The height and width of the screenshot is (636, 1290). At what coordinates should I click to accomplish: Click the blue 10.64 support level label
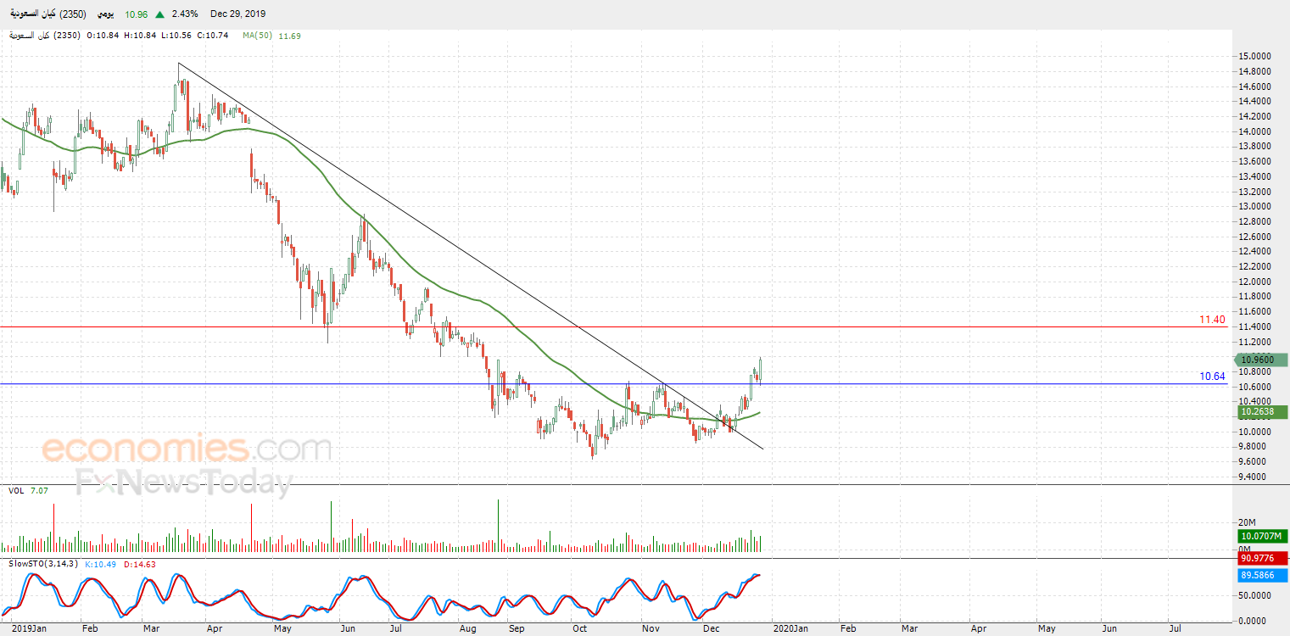click(1211, 377)
